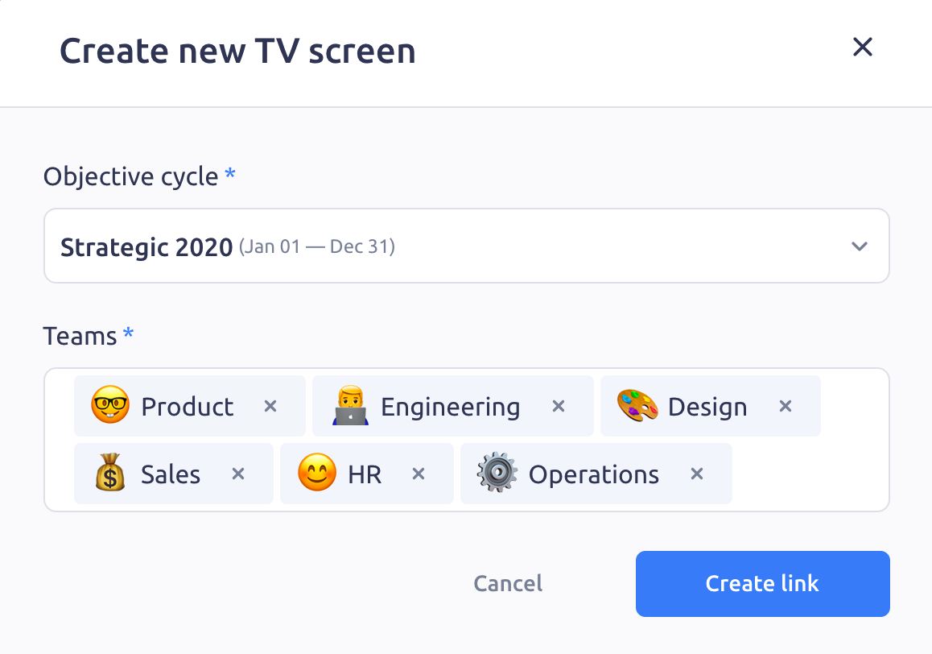Image resolution: width=932 pixels, height=654 pixels.
Task: Select the Engineering team label
Action: (451, 408)
